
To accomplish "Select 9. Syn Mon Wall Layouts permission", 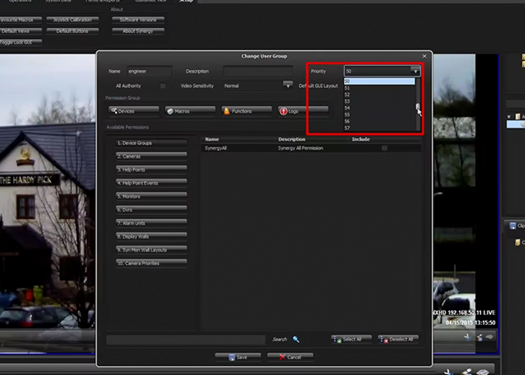I will 151,250.
